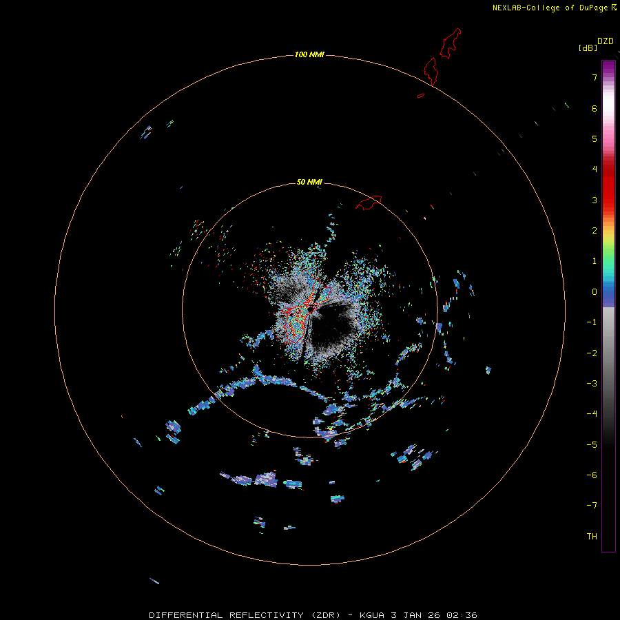Click the -2 dB tick label

592,353
